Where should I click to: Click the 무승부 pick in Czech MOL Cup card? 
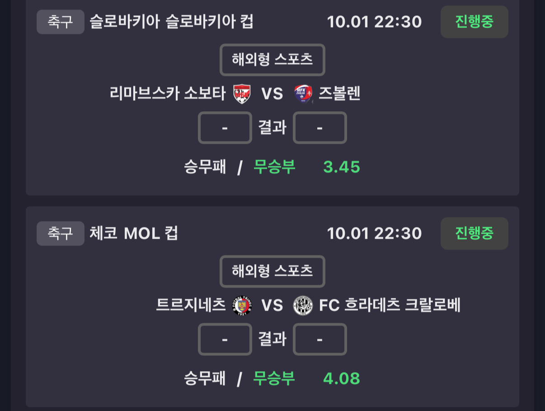(274, 378)
